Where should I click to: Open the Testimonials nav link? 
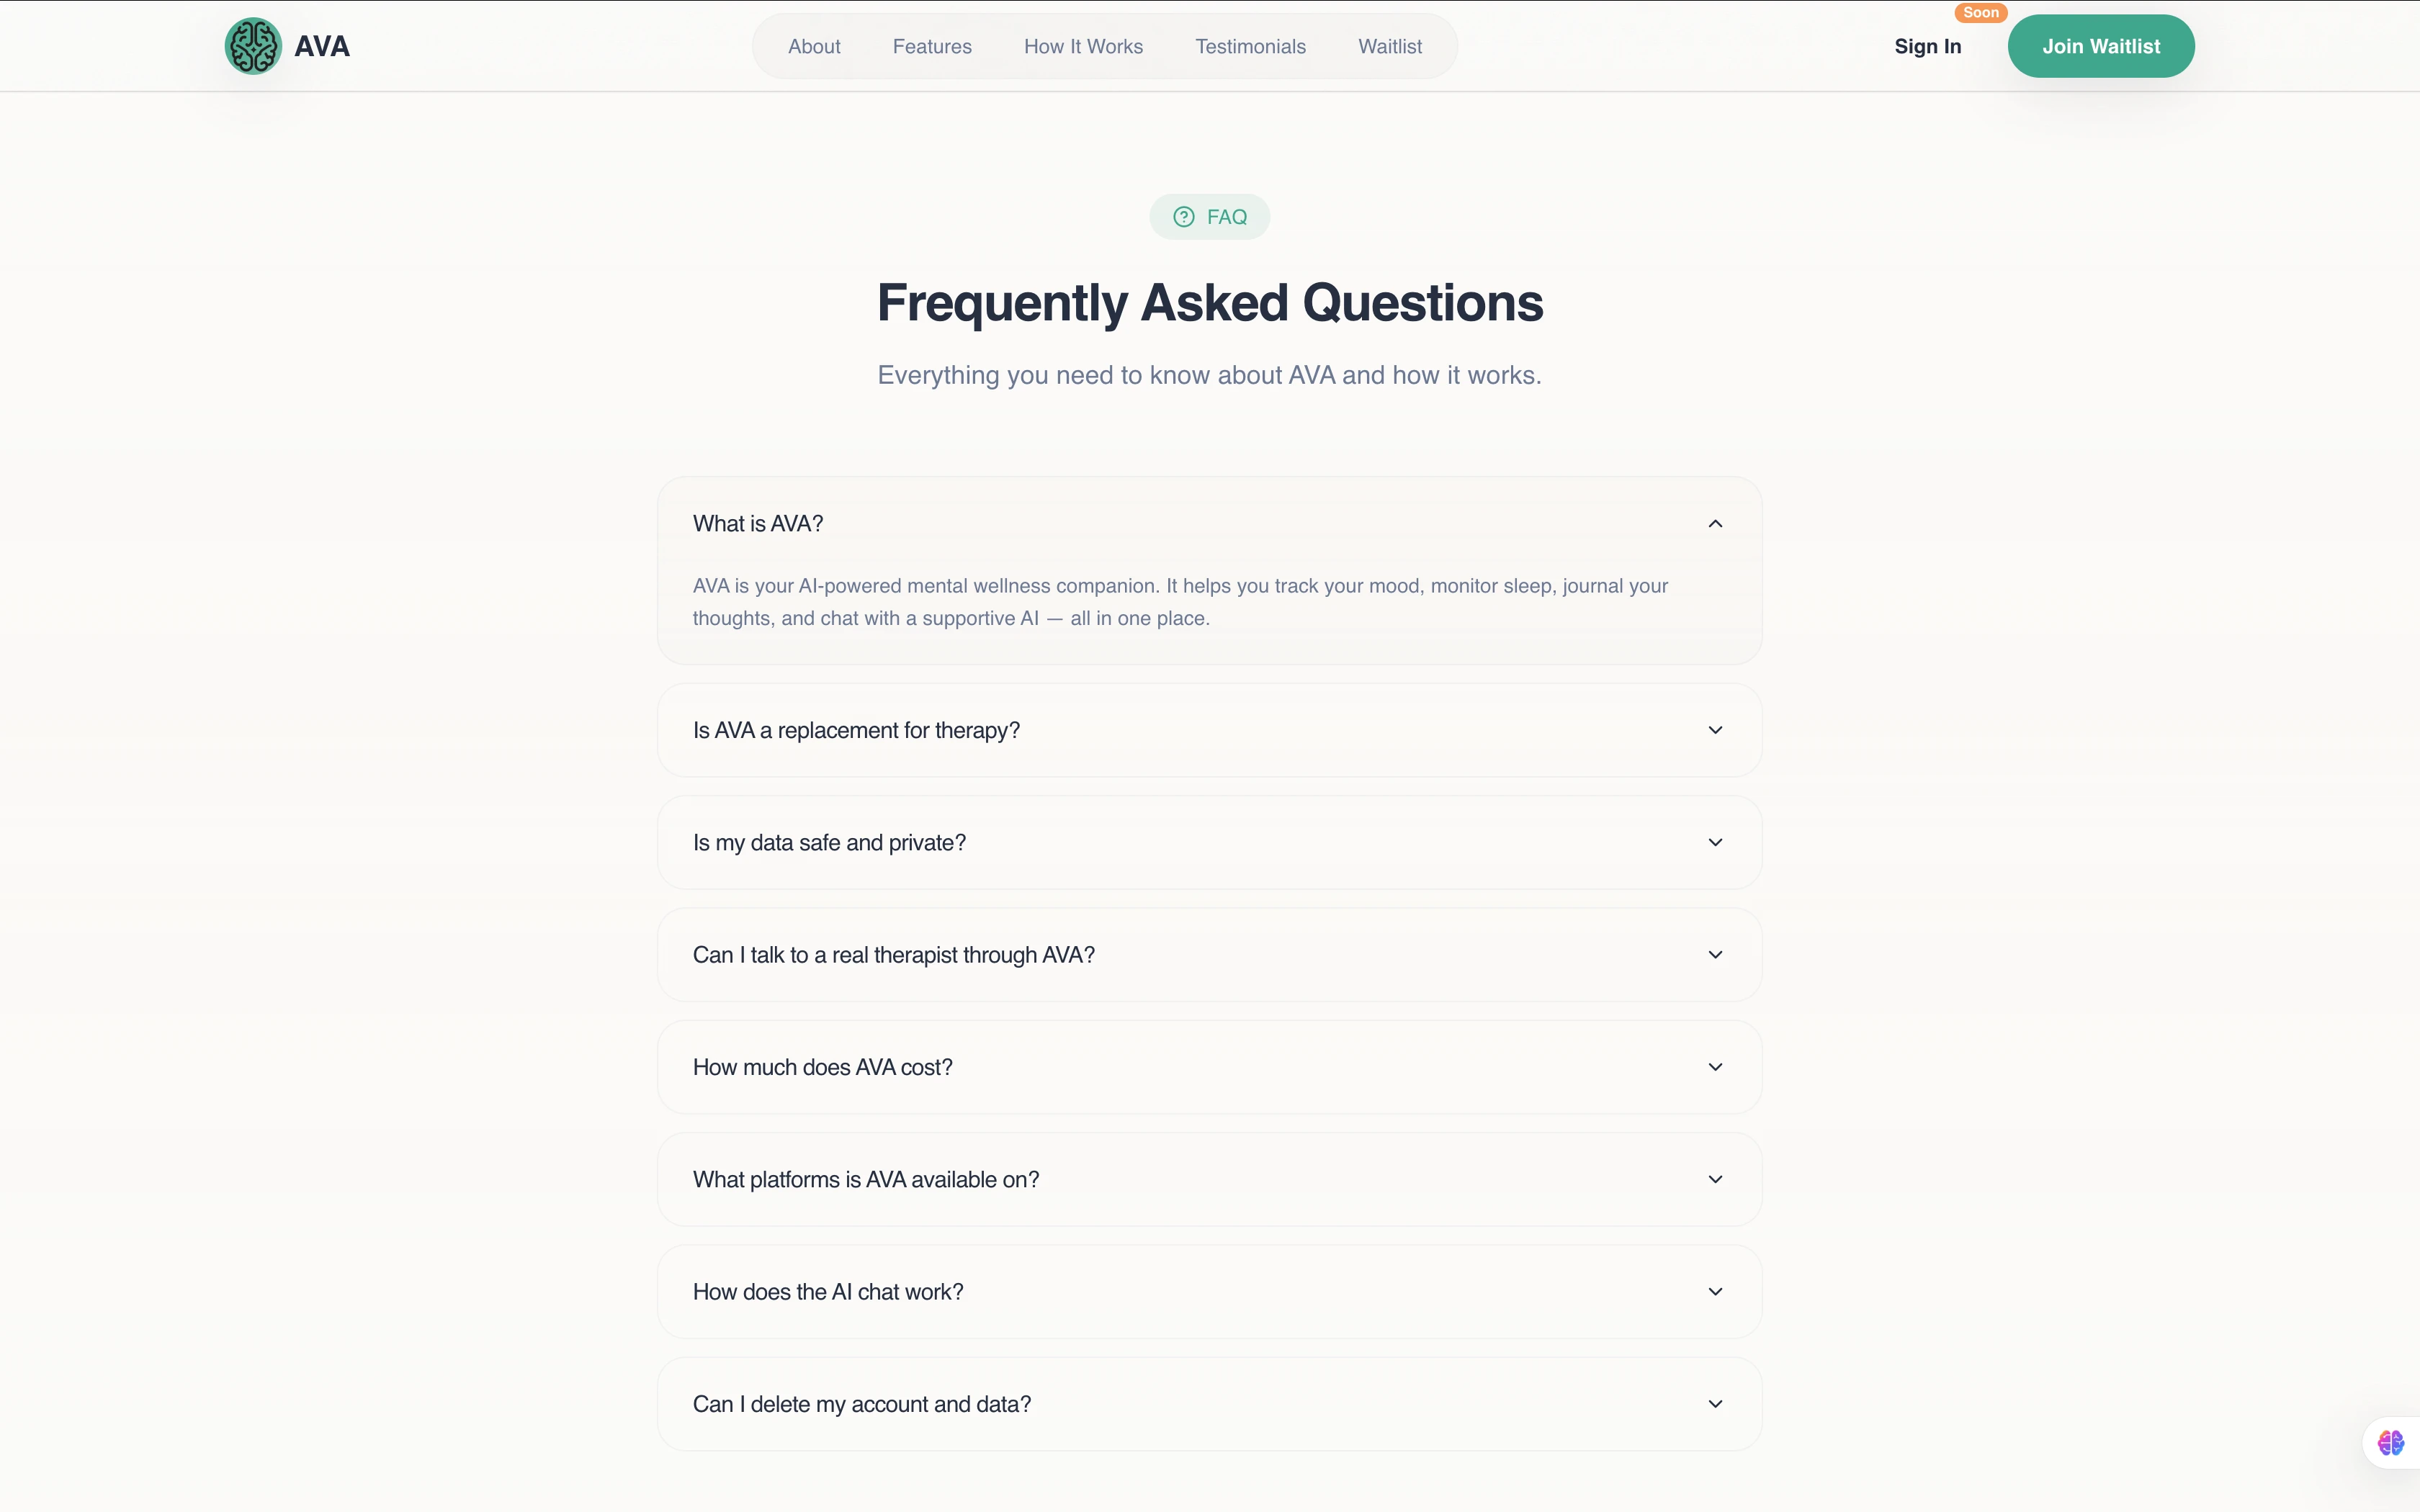[1250, 47]
